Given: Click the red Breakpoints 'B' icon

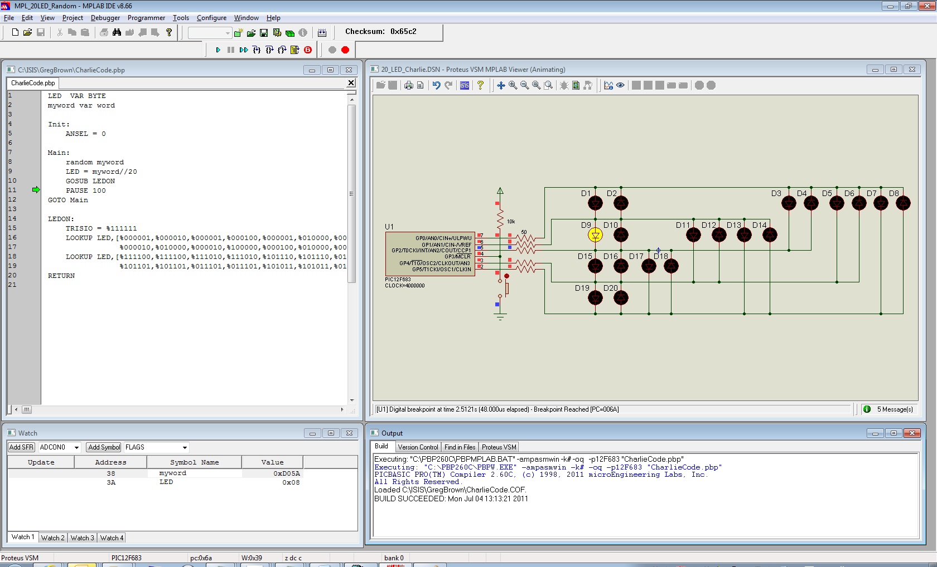Looking at the screenshot, I should coord(308,50).
